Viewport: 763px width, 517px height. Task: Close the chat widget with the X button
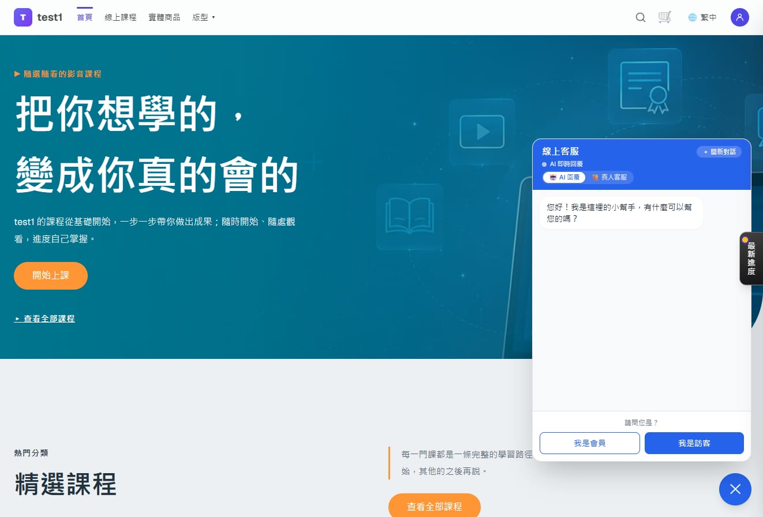(735, 489)
